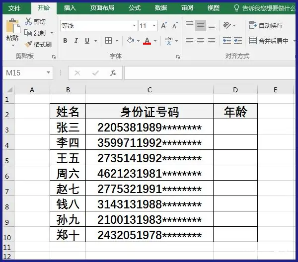This screenshot has height=262, width=298.
Task: Apply red font color A icon
Action: 147,41
